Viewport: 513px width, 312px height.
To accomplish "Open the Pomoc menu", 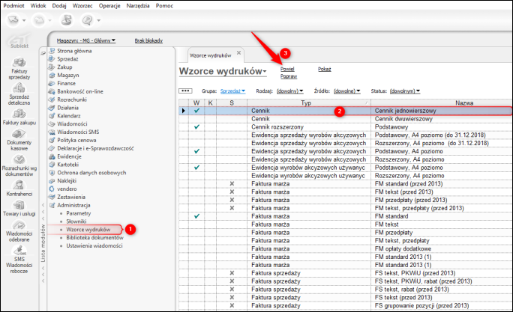I will pyautogui.click(x=164, y=5).
